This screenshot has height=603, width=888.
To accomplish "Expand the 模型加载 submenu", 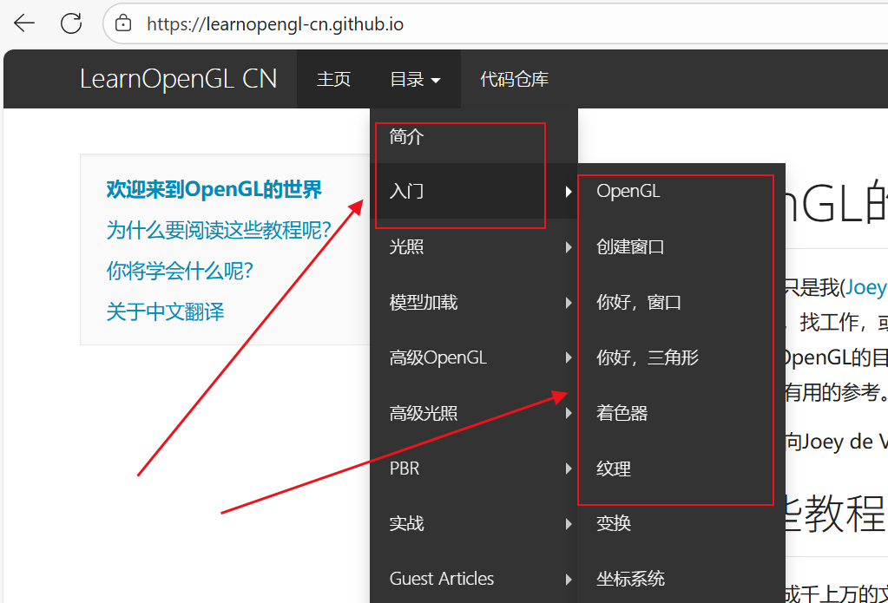I will point(474,302).
